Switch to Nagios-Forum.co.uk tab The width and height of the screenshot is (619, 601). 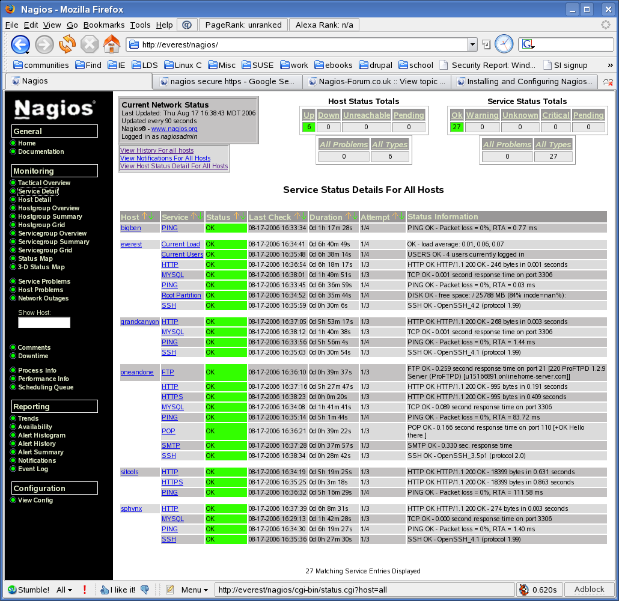pos(377,81)
